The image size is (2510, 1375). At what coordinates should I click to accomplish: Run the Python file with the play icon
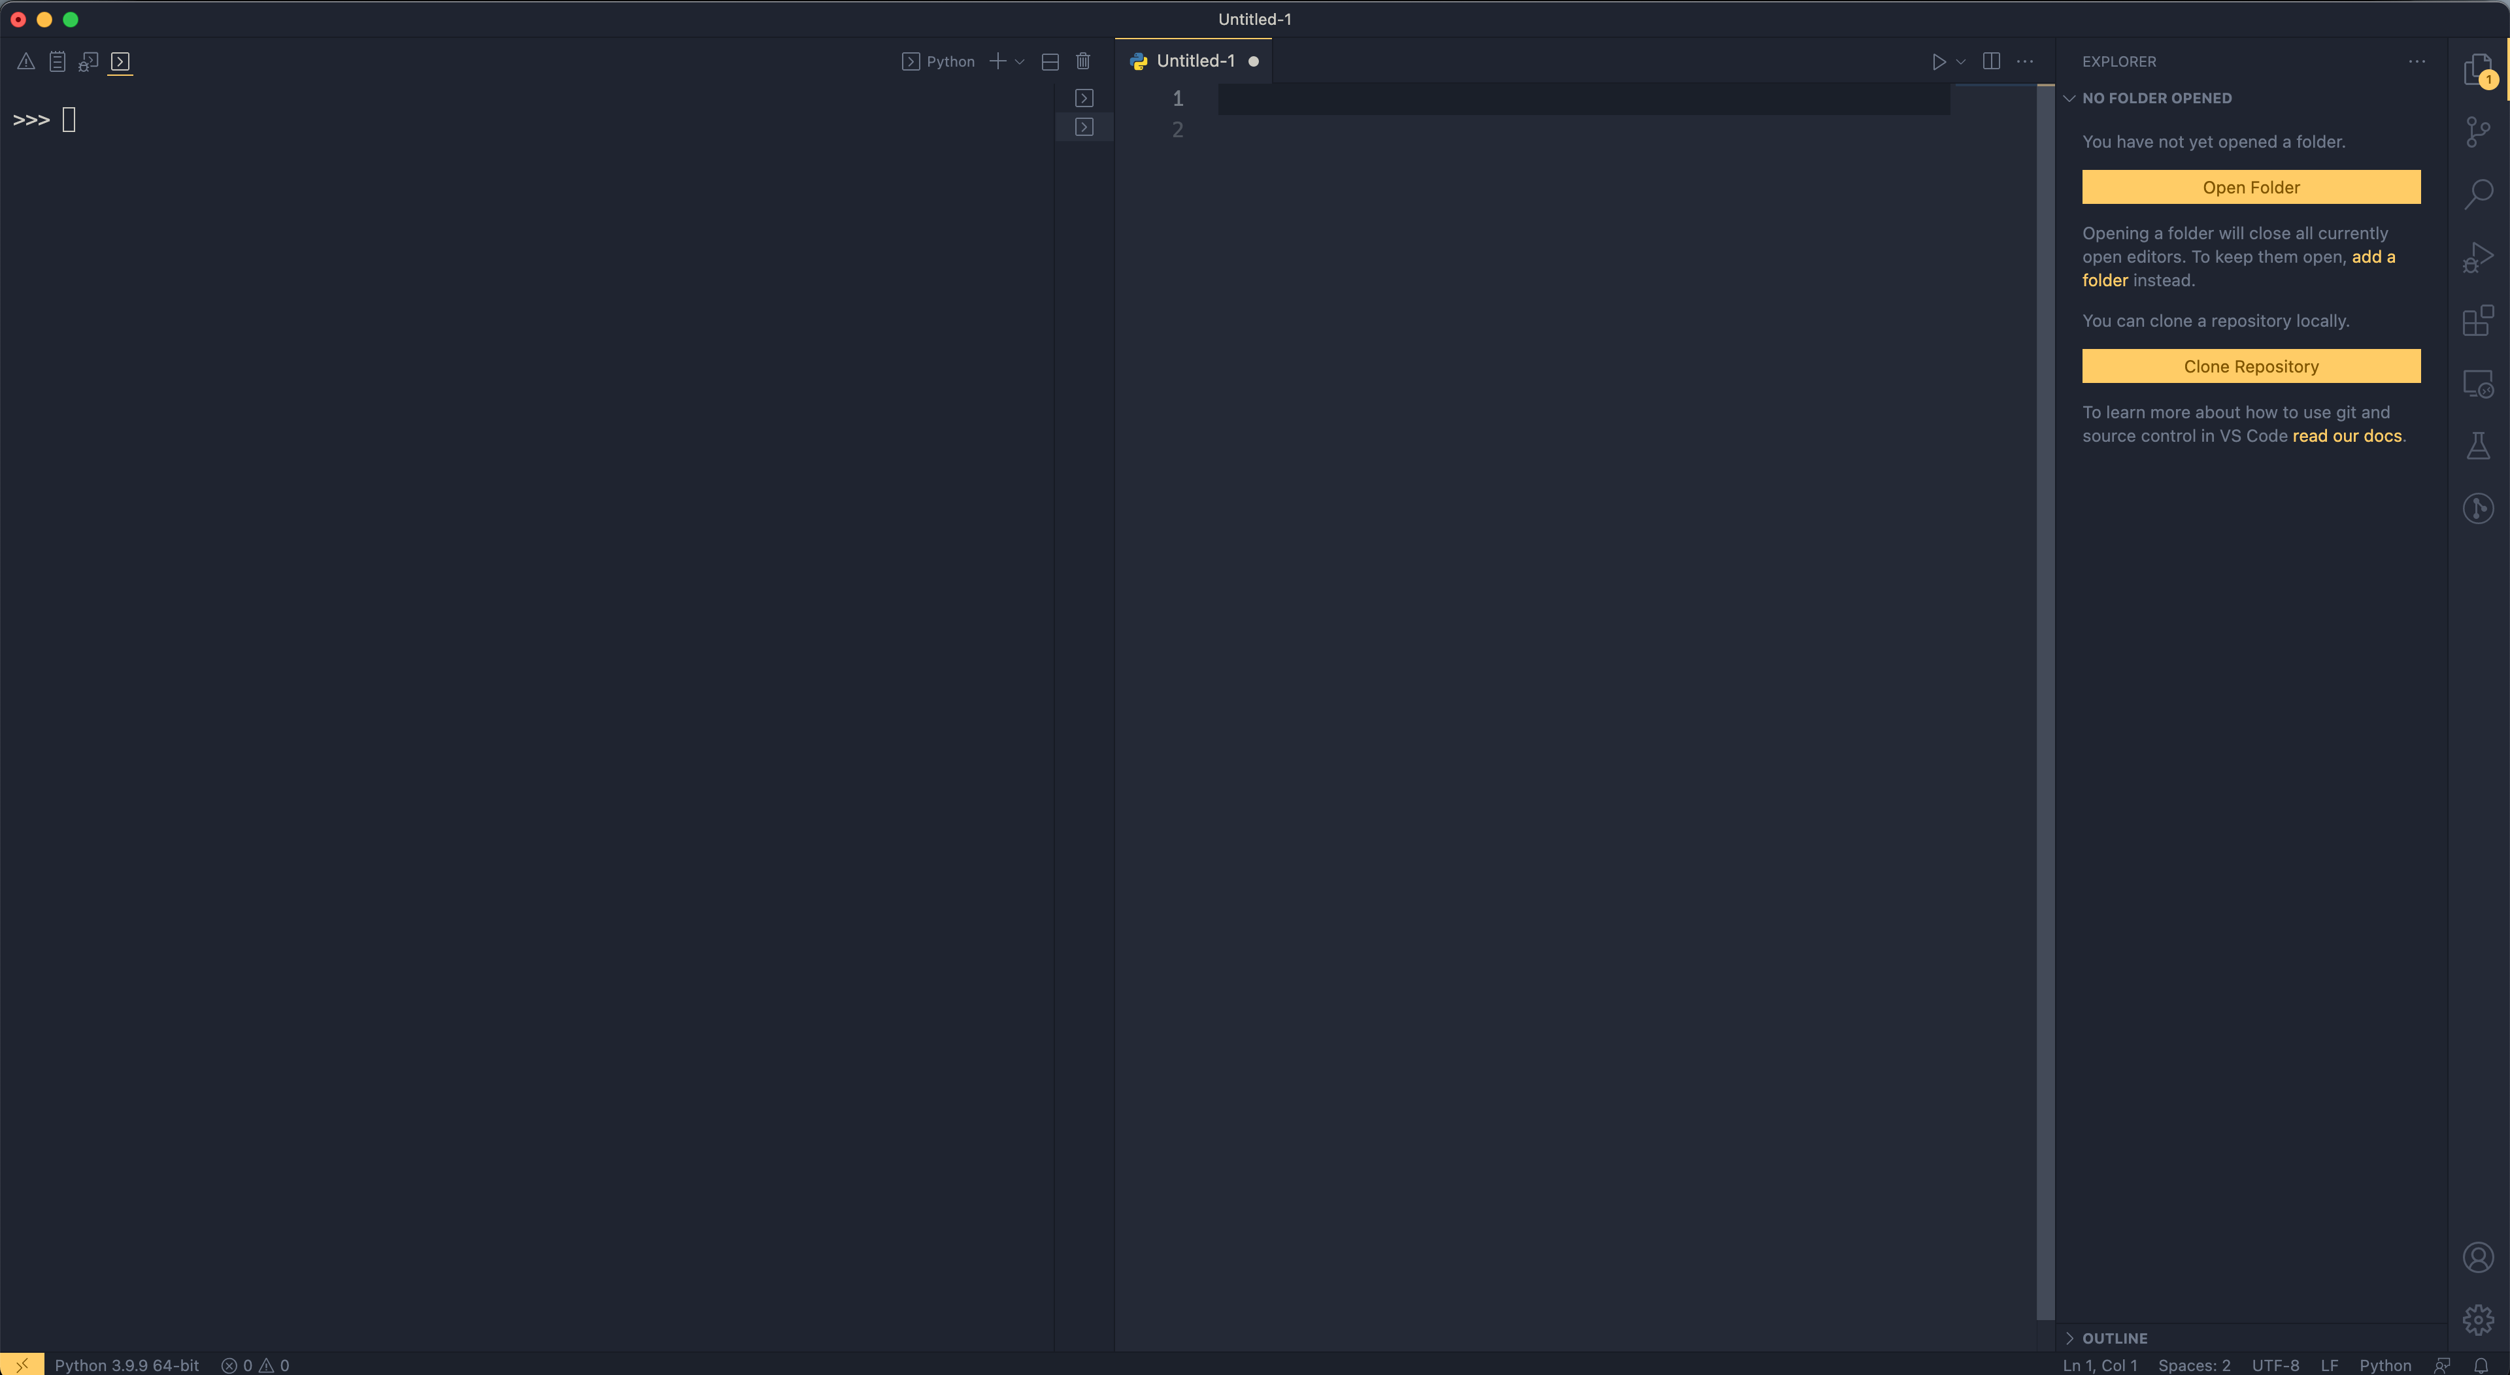(1938, 61)
